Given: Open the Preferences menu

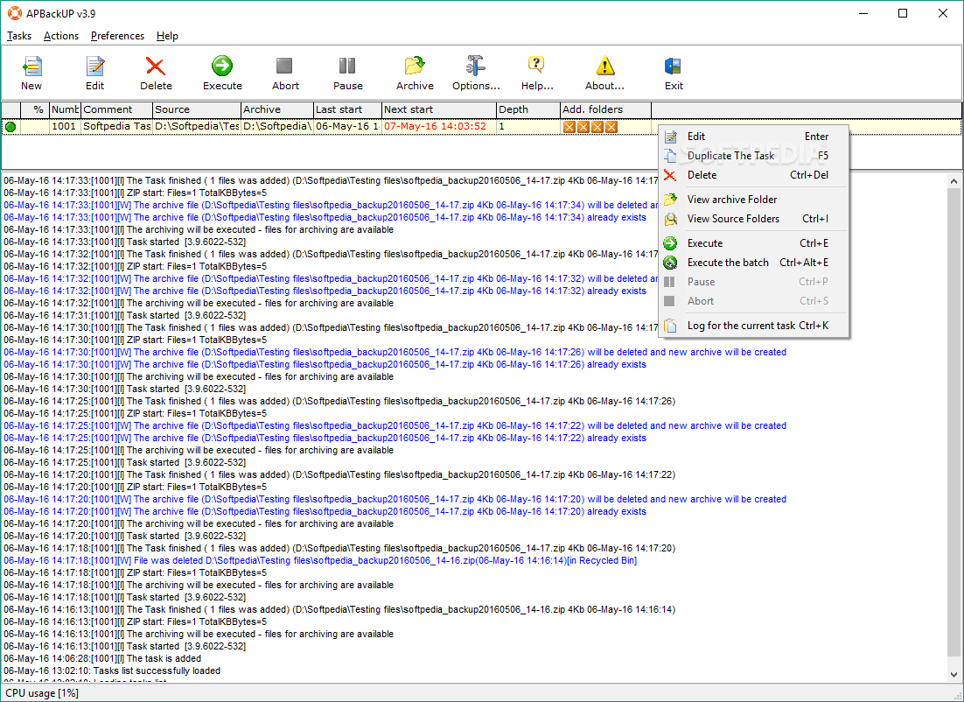Looking at the screenshot, I should pos(117,36).
